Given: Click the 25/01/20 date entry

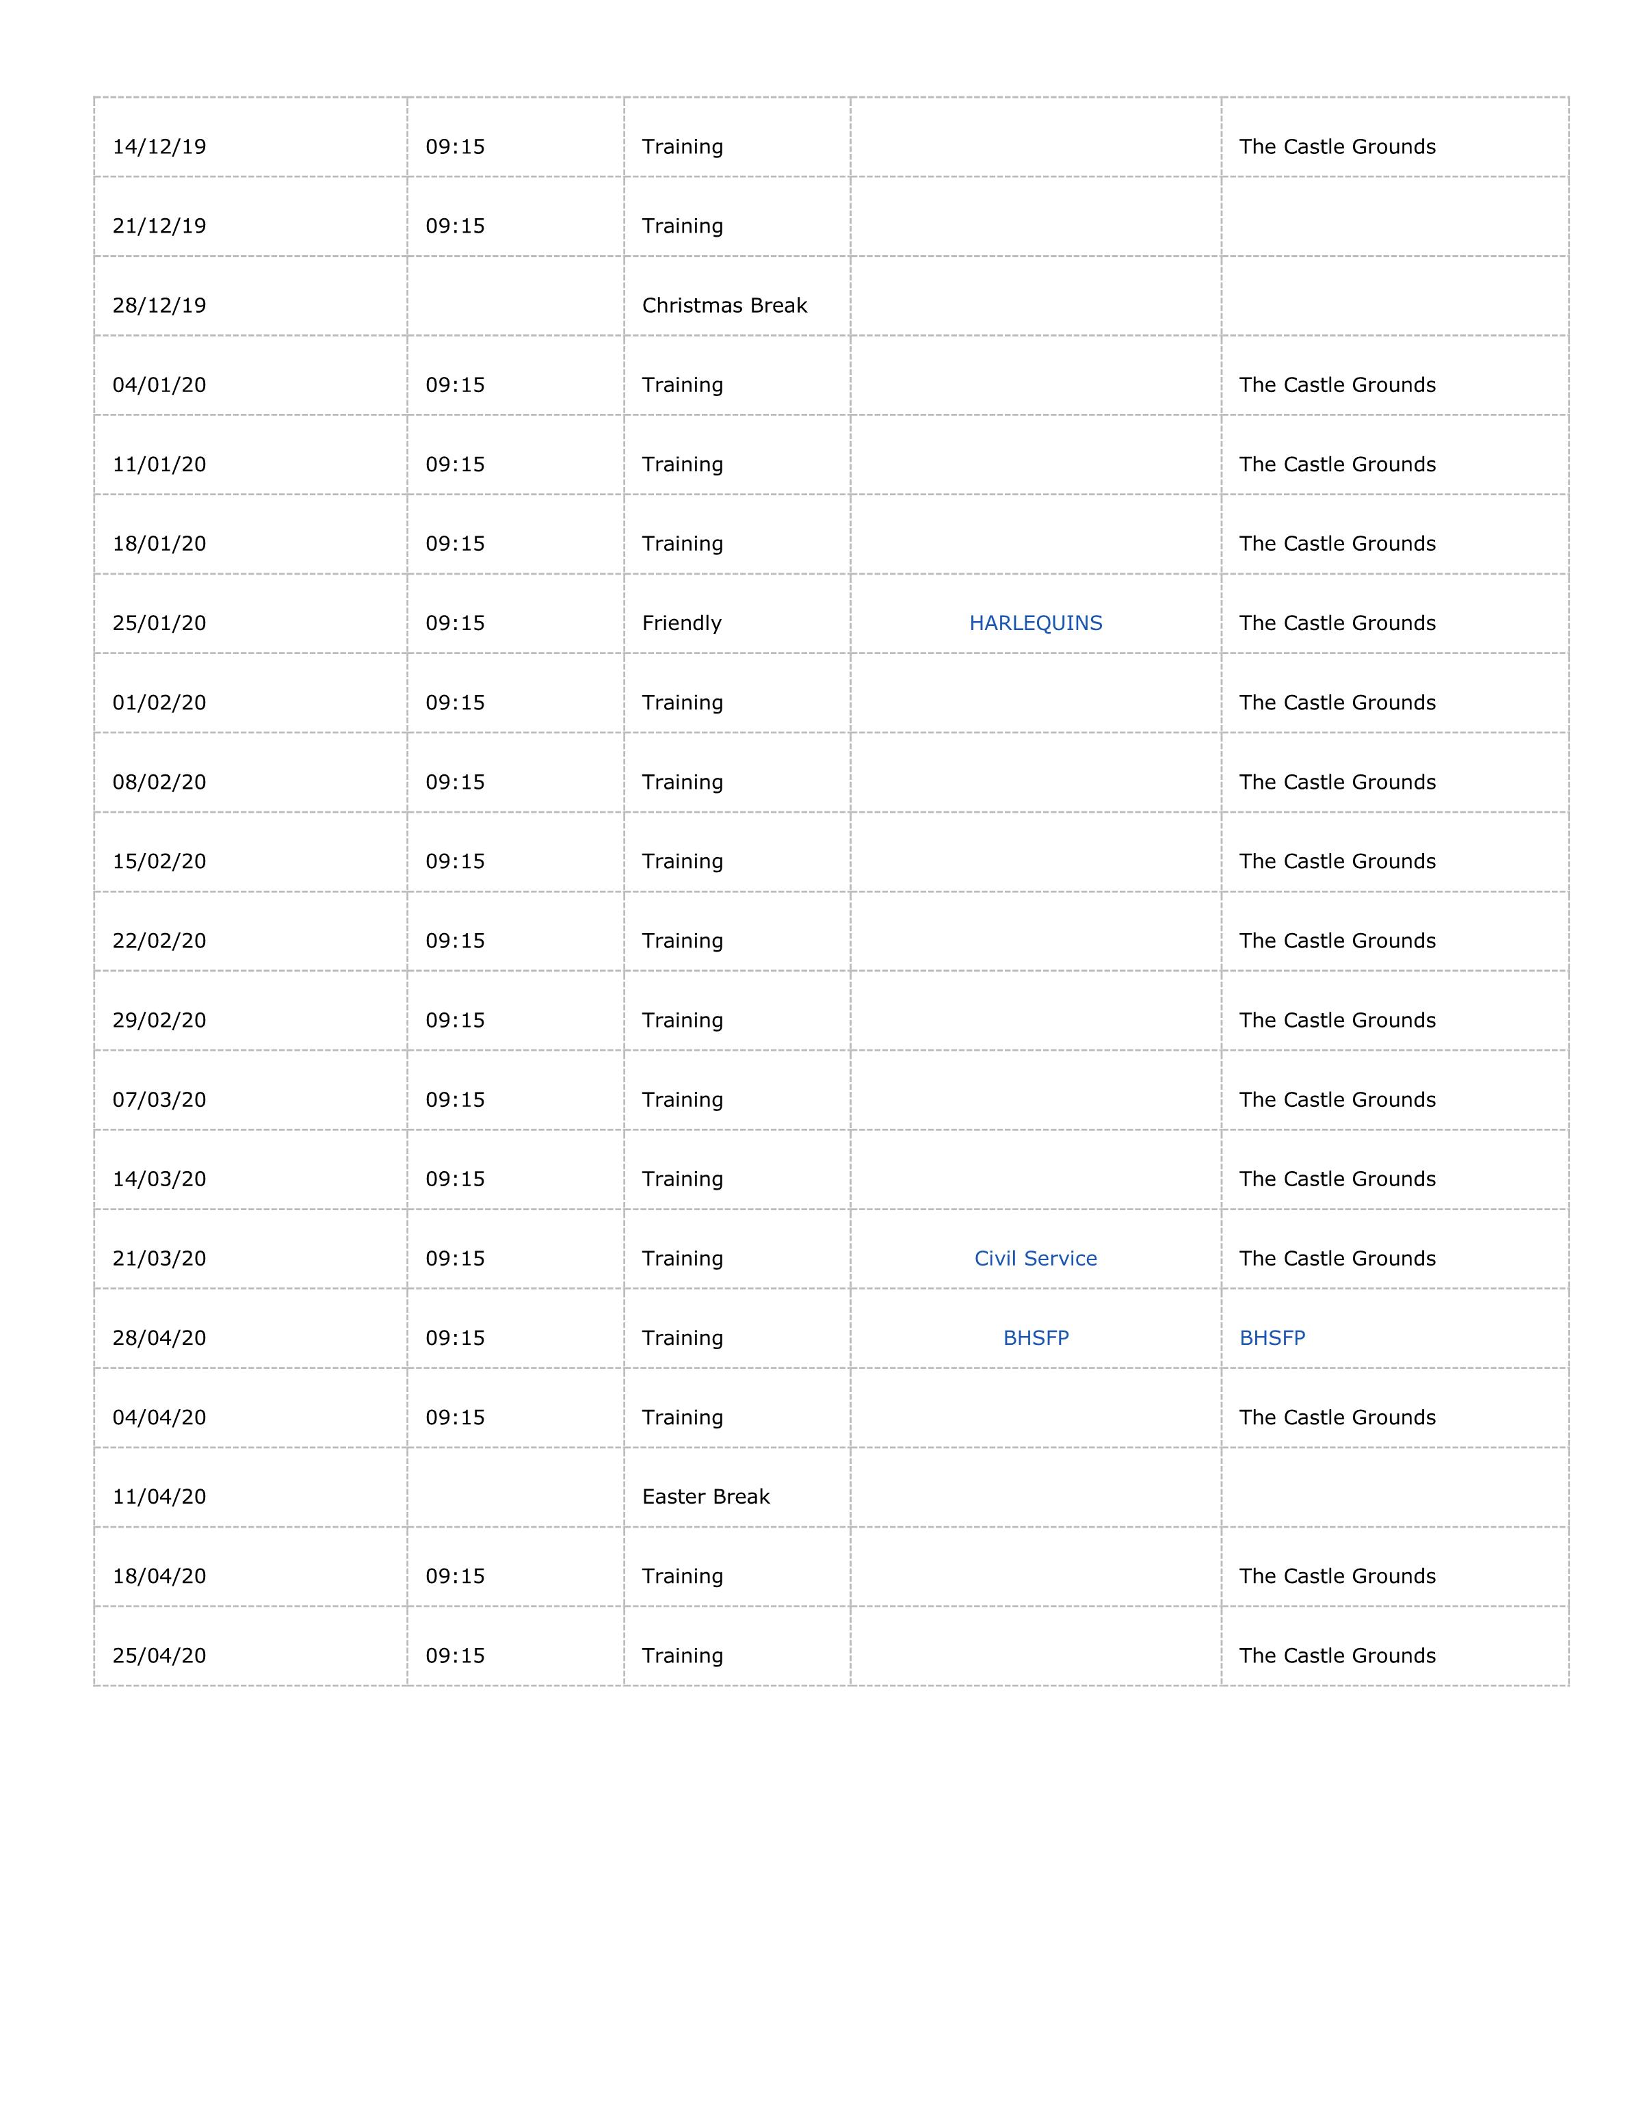Looking at the screenshot, I should pyautogui.click(x=159, y=623).
